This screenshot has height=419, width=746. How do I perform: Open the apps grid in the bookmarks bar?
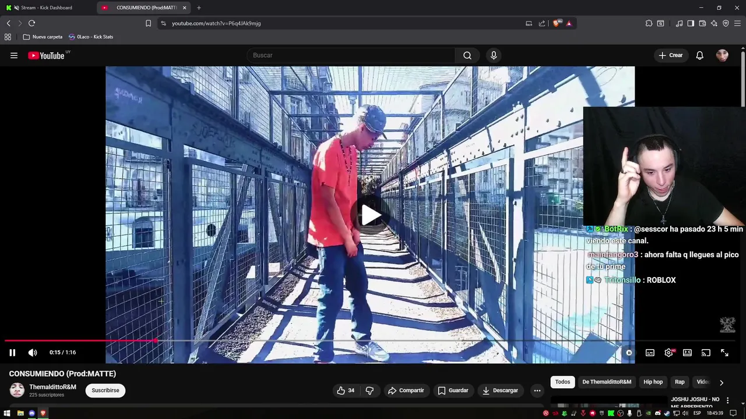click(x=8, y=37)
